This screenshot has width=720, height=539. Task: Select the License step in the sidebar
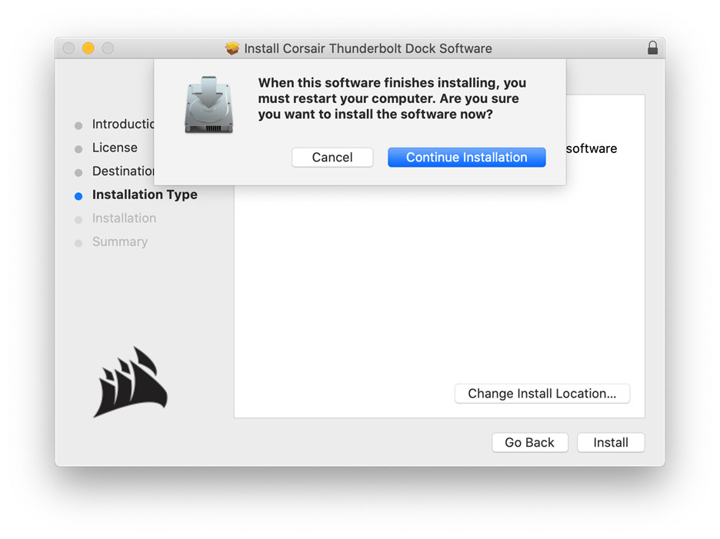coord(115,147)
